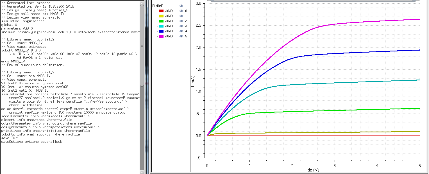Image resolution: width=429 pixels, height=174 pixels.
Task: Click the netlist vertical scrollbar thumb
Action: pyautogui.click(x=142, y=46)
